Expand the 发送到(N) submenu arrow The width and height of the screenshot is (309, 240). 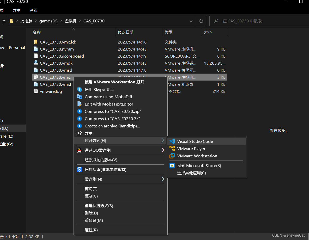pos(162,179)
